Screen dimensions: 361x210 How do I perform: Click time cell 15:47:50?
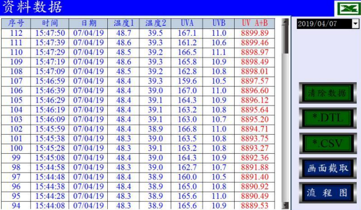(x=50, y=33)
